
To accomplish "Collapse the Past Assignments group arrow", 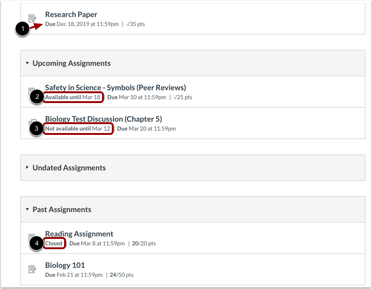I will [x=27, y=209].
